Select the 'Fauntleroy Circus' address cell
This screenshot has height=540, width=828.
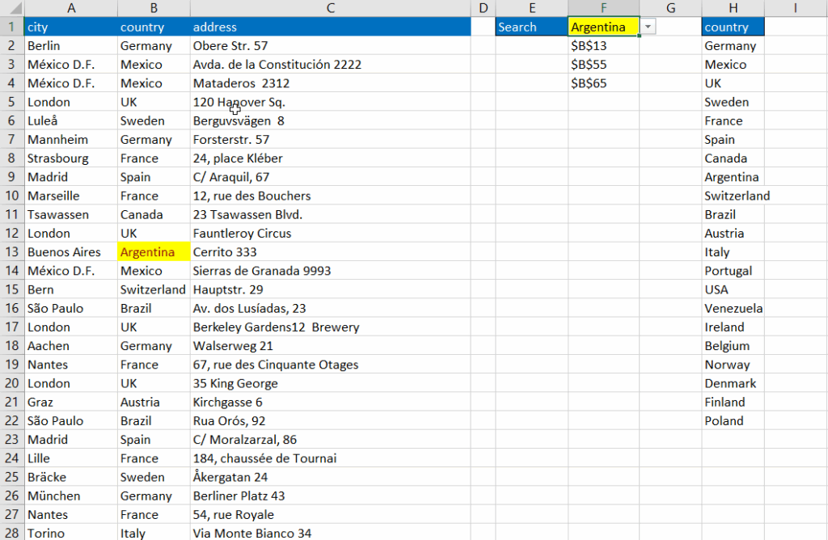331,234
